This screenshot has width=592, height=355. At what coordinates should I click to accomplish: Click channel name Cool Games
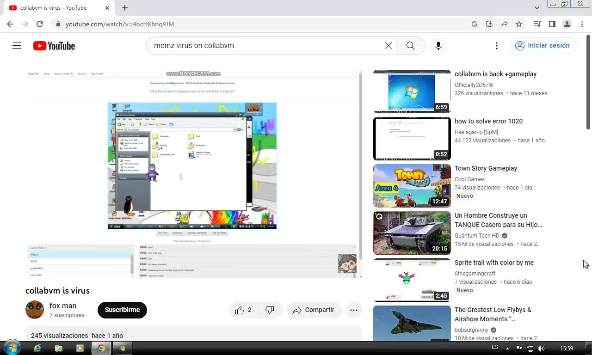click(x=469, y=179)
